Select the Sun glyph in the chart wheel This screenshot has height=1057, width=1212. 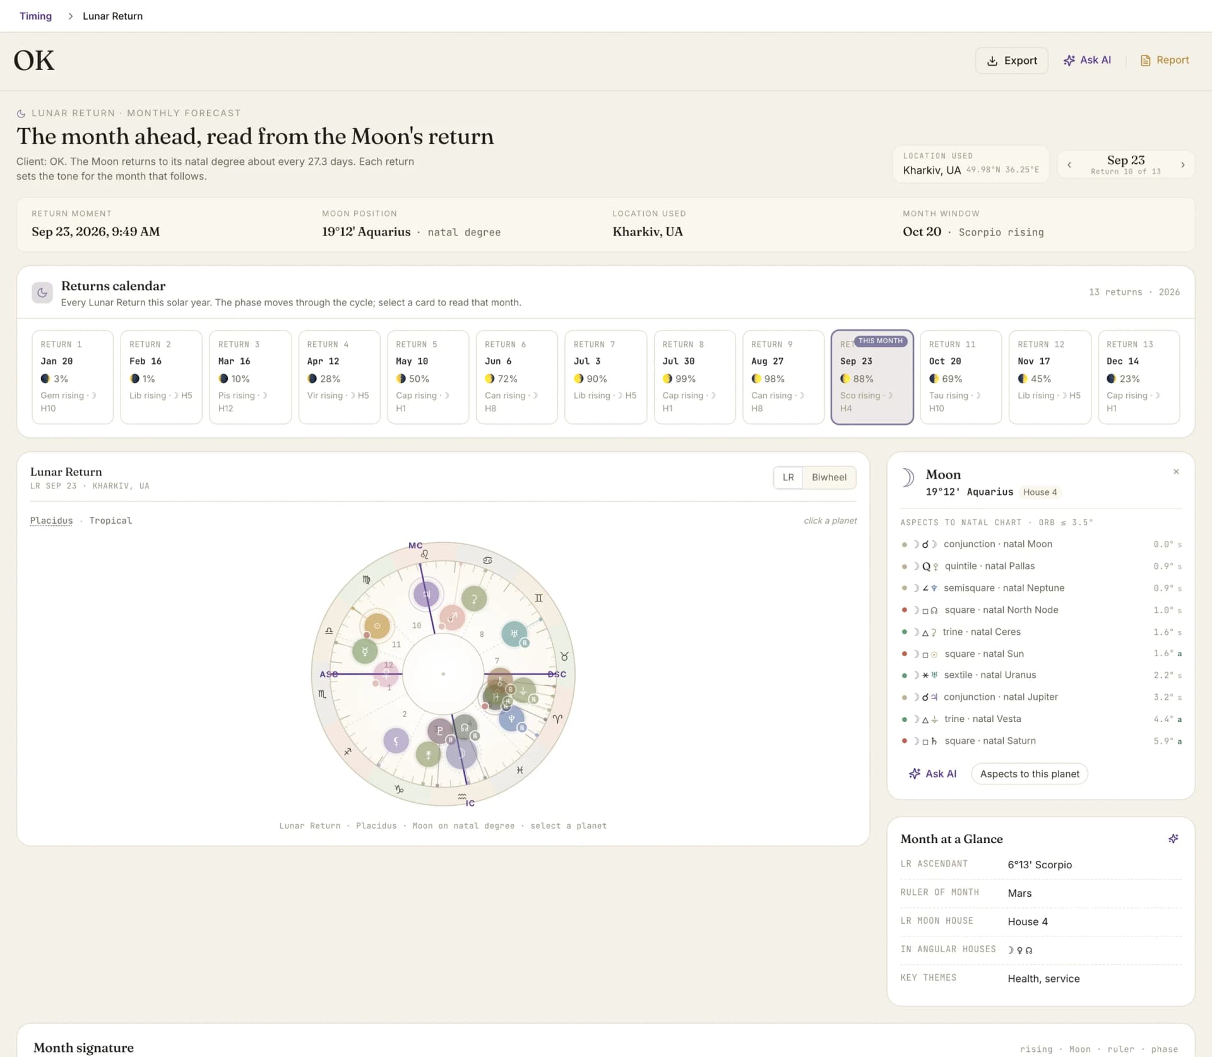click(x=377, y=626)
